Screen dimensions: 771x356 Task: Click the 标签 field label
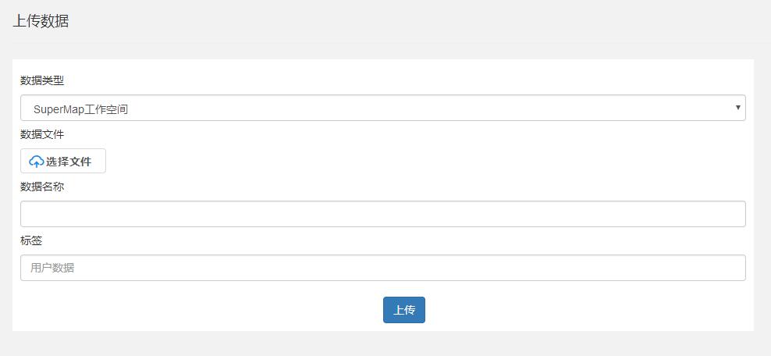[31, 240]
